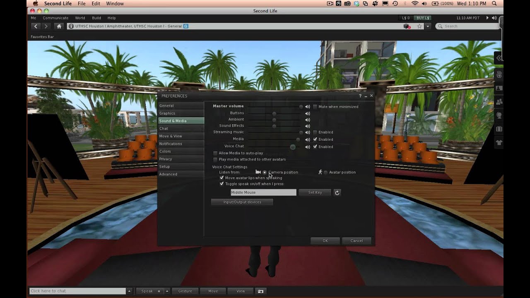Viewport: 530px width, 298px height.
Task: Open the Appearance shirt sidebar icon
Action: (499, 143)
